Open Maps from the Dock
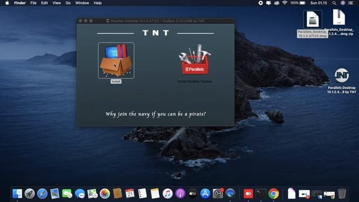Viewport: 359px width, 202px height. click(x=92, y=194)
